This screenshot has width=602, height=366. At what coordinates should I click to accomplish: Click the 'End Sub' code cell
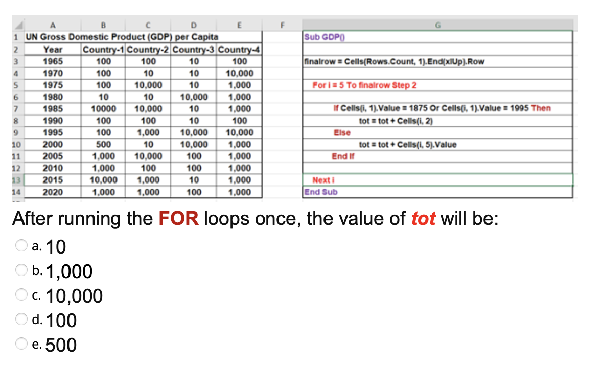pos(437,192)
